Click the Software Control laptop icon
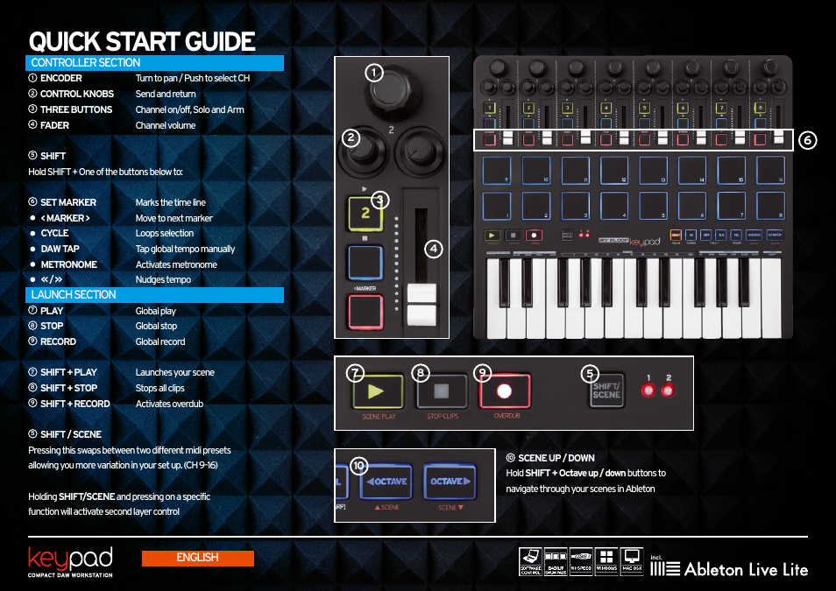Viewport: 836px width, 591px height. 530,562
